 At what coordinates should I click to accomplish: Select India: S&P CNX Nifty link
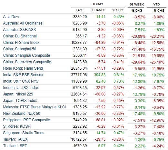click(x=21, y=81)
